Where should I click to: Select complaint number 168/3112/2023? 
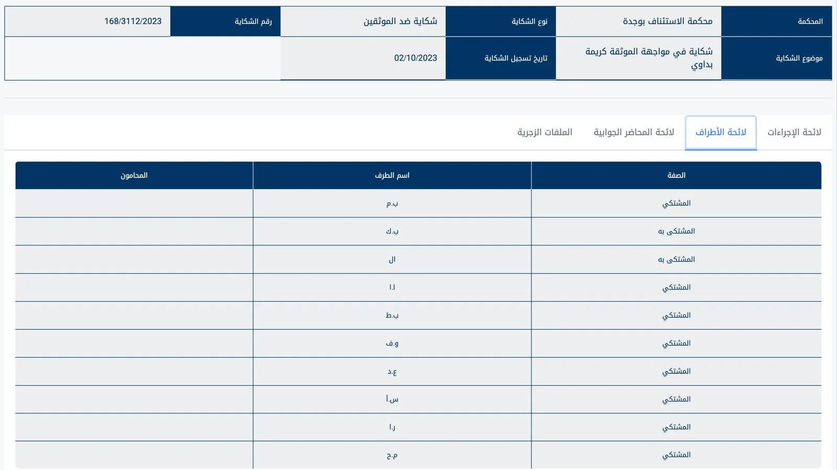pos(133,21)
